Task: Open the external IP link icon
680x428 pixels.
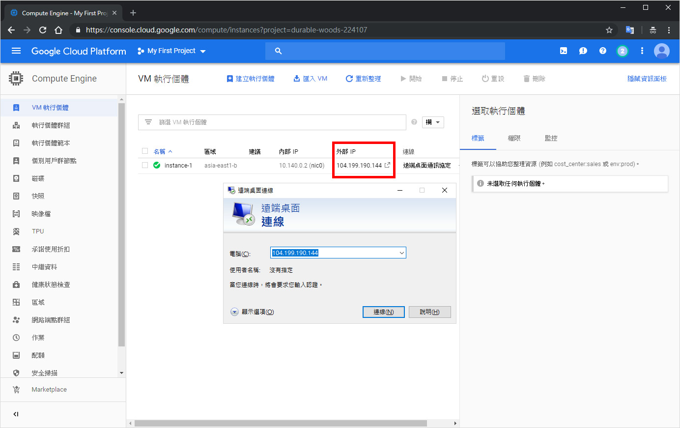Action: [x=387, y=165]
